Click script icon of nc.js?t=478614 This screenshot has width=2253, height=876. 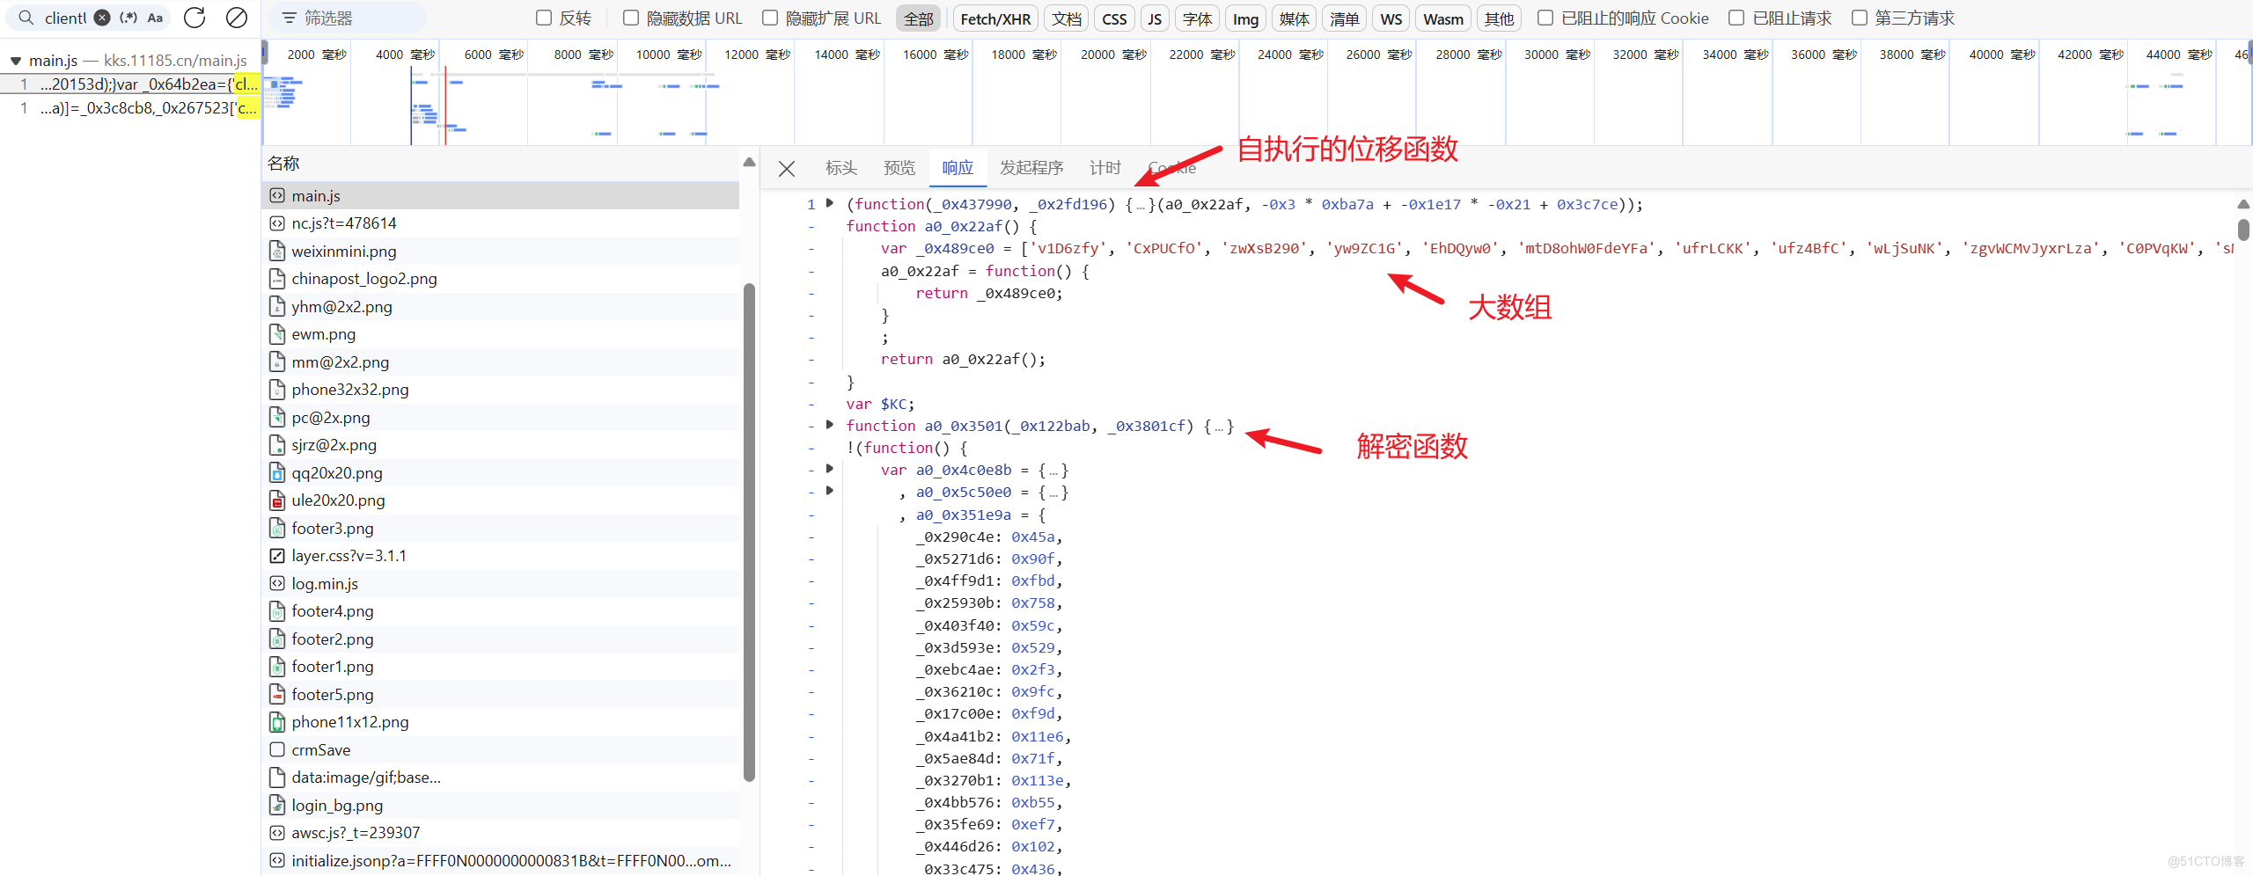click(x=277, y=223)
